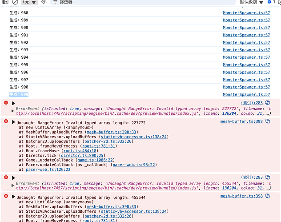Open MonsterSpawner.ts:57 link for 生成: 990
Image resolution: width=281 pixels, height=222 pixels.
(246, 28)
